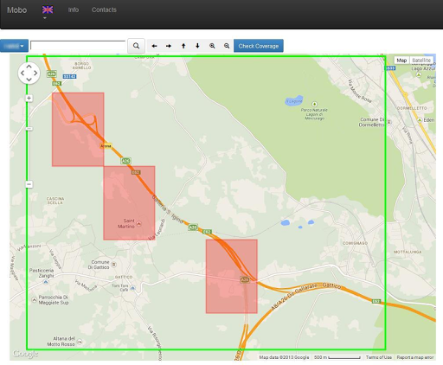This screenshot has height=365, width=443.
Task: Open the Info menu item
Action: pos(74,10)
